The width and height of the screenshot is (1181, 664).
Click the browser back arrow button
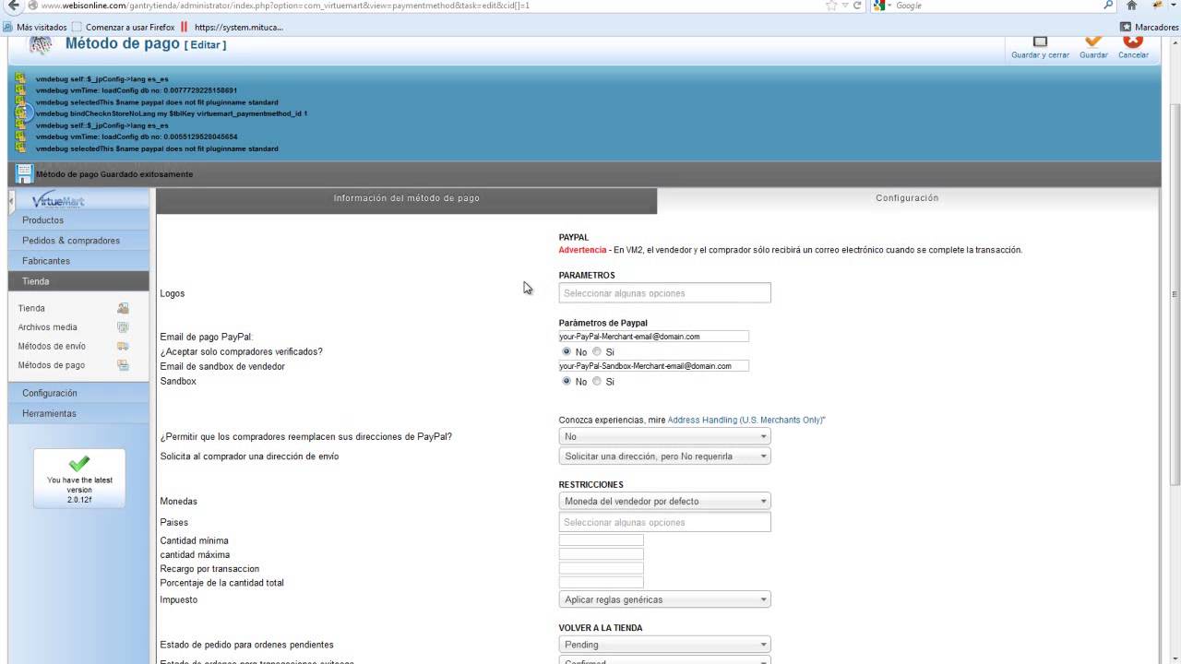point(13,6)
